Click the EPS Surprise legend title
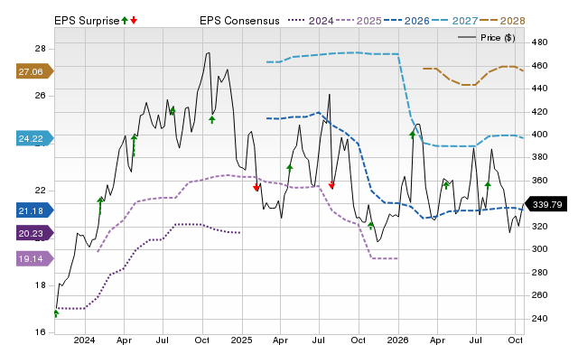The image size is (578, 345). pyautogui.click(x=87, y=21)
